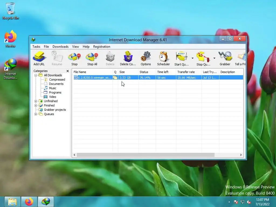Screen dimensions: 276x207
Task: Select the Documents category
Action: click(x=56, y=84)
